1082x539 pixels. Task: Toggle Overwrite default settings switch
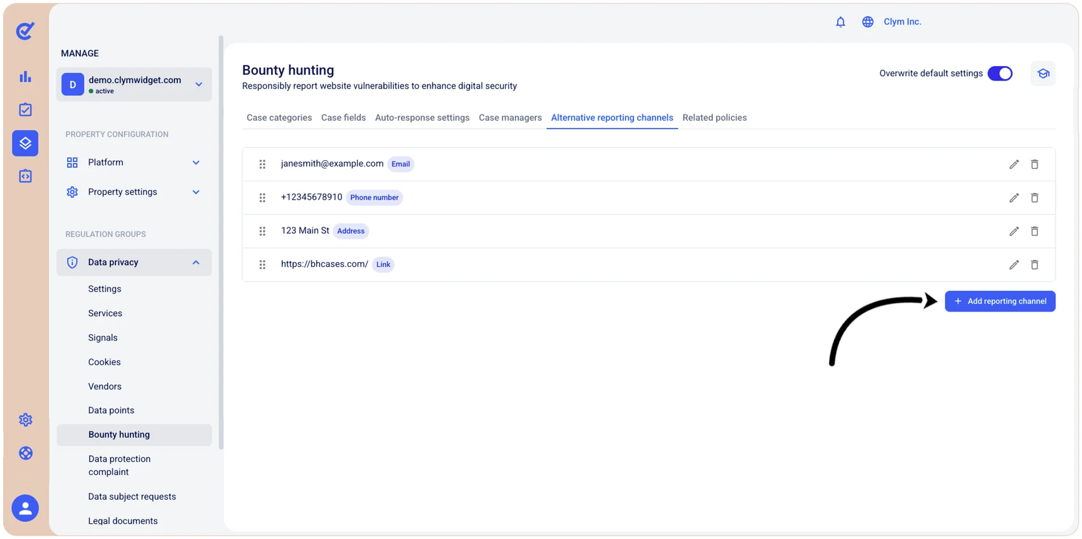(x=1000, y=73)
